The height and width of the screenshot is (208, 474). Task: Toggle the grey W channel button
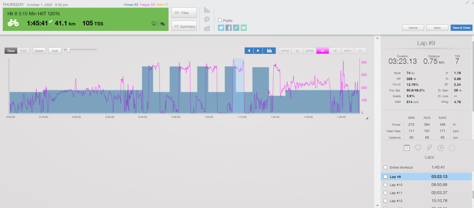pyautogui.click(x=335, y=51)
